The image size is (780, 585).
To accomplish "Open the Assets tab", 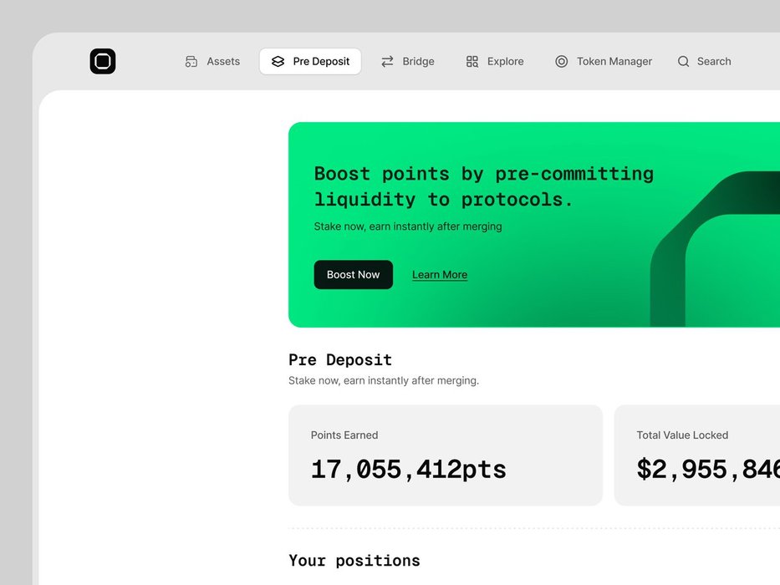I will (x=223, y=61).
